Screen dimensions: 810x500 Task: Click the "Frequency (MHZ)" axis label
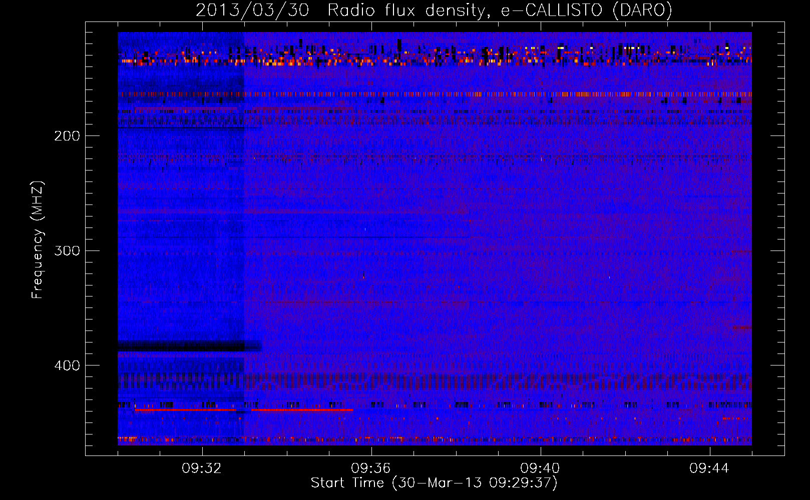point(38,240)
